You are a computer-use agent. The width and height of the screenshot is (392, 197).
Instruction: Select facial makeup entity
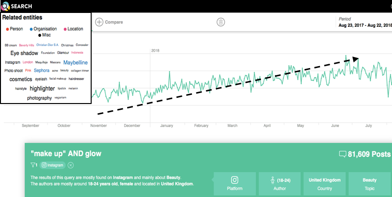click(58, 79)
